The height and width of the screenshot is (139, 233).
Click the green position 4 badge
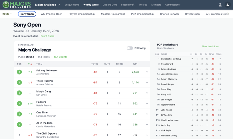[x=19, y=103]
